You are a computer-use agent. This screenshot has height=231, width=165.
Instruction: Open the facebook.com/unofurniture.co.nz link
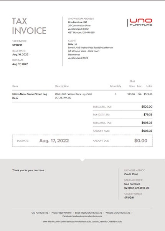(87, 216)
